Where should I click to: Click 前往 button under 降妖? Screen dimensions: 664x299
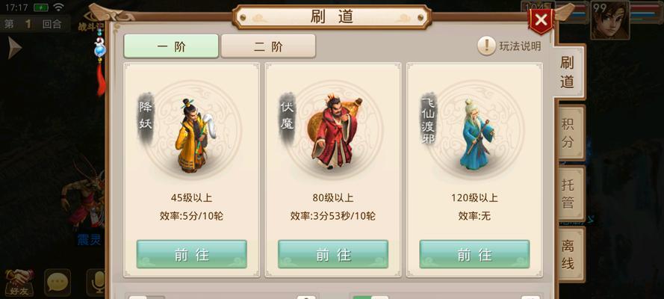point(191,254)
